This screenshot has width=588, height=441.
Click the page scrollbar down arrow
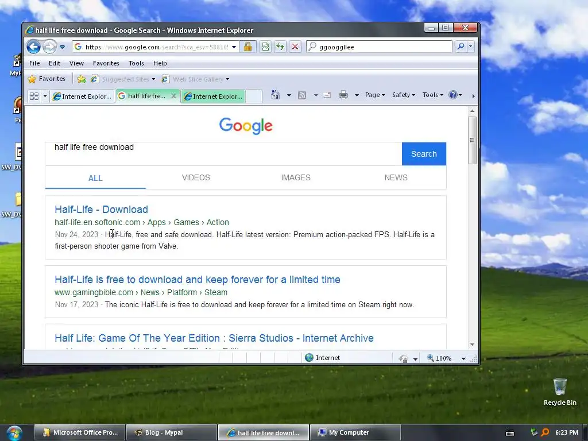tap(472, 345)
